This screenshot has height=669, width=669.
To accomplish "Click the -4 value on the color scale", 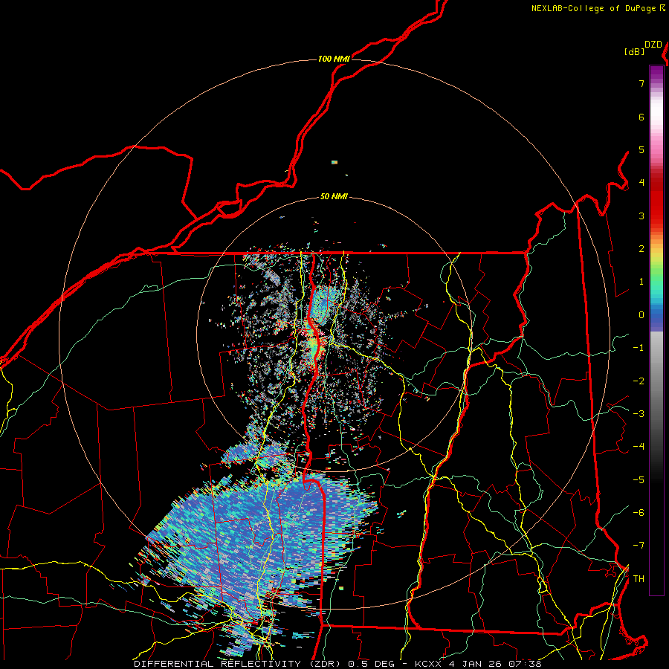I will click(x=639, y=447).
